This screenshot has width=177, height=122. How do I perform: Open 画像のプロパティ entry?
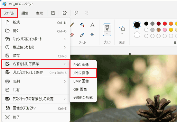[36, 108]
